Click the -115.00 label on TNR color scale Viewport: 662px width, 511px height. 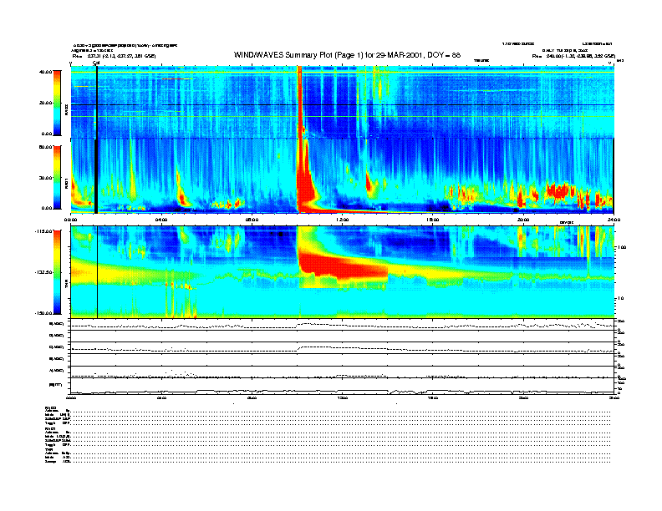pos(43,231)
